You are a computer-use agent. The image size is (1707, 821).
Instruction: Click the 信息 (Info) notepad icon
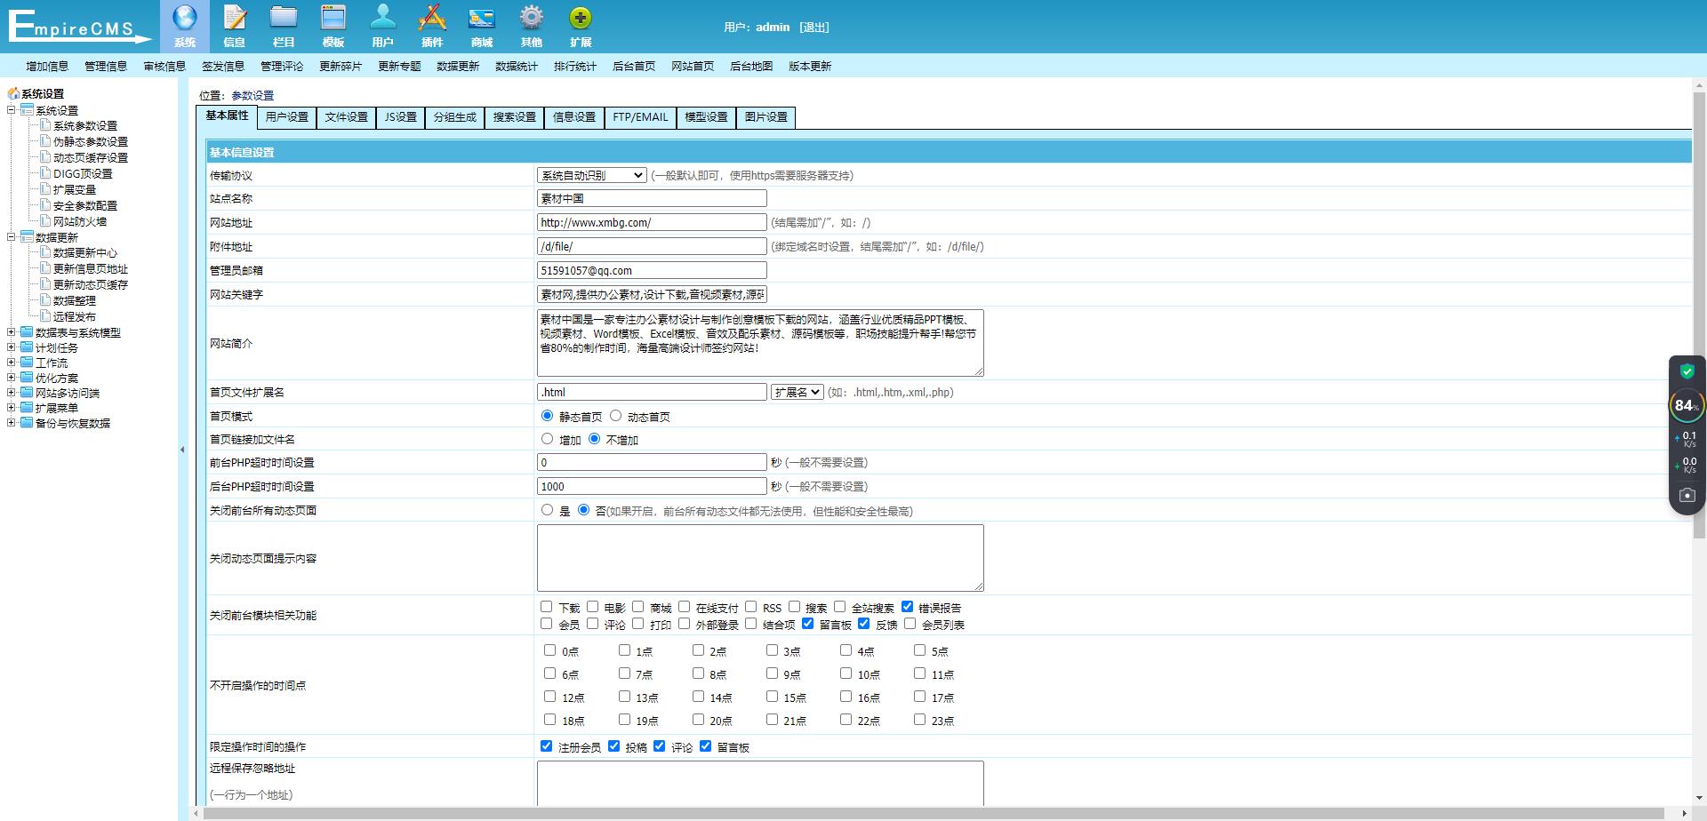pyautogui.click(x=235, y=19)
